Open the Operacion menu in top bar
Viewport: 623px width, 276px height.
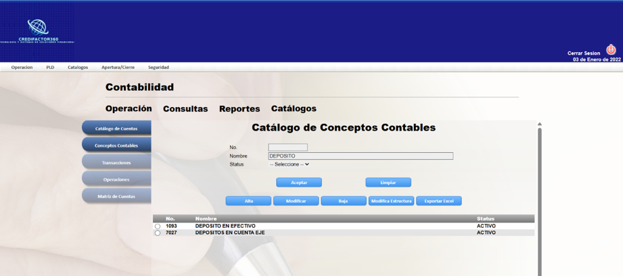(22, 68)
